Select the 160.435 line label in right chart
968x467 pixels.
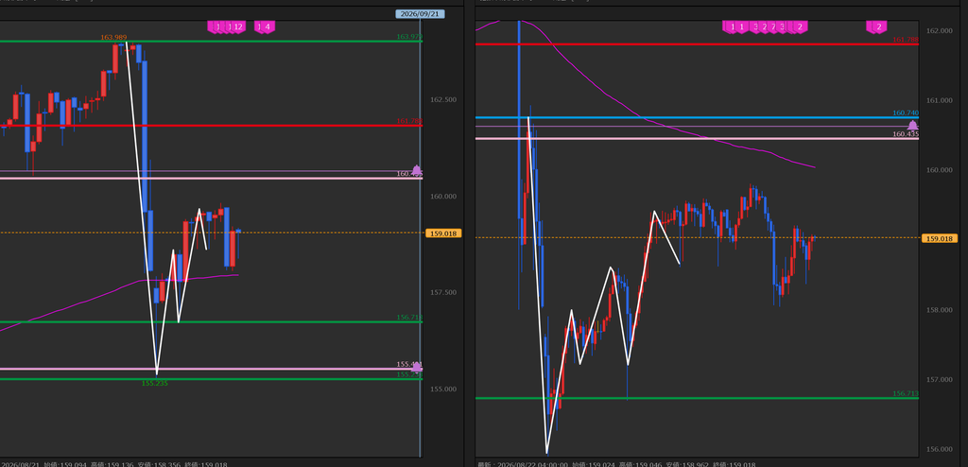click(x=906, y=134)
